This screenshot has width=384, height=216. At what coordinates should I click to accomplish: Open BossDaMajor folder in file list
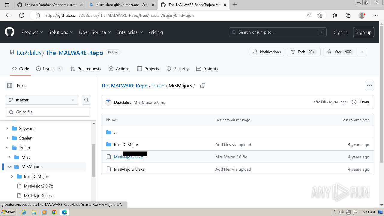pyautogui.click(x=126, y=145)
